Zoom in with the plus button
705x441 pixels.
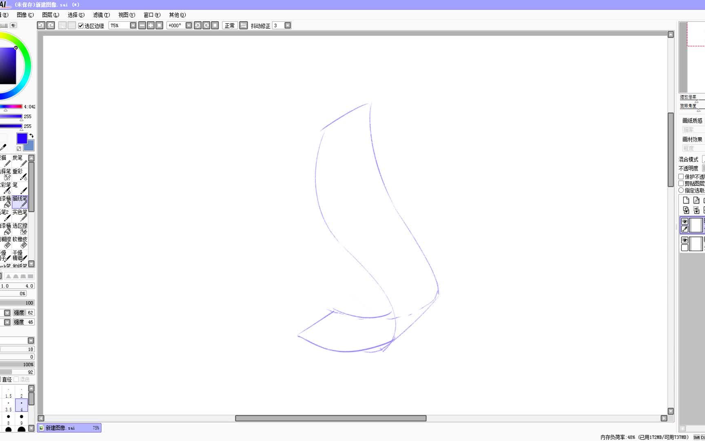click(151, 25)
